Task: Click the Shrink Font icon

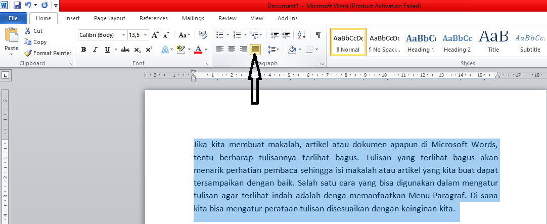Action: 166,35
